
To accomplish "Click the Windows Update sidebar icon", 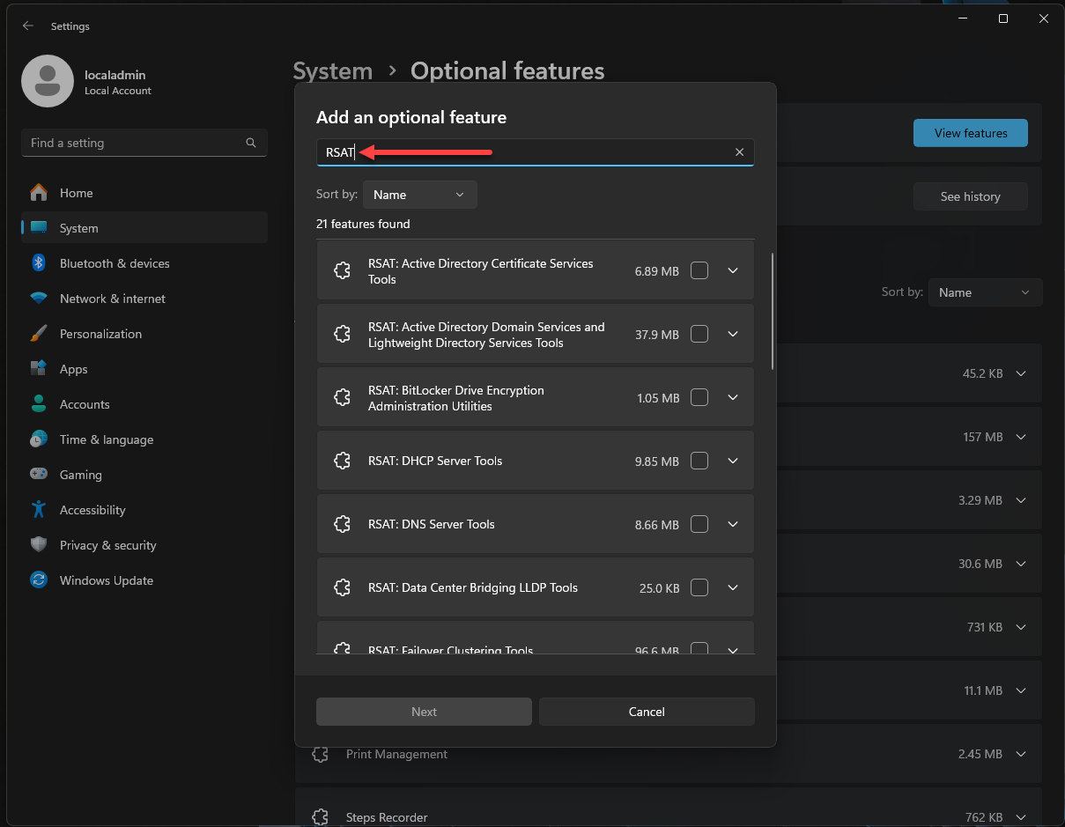I will [x=39, y=580].
